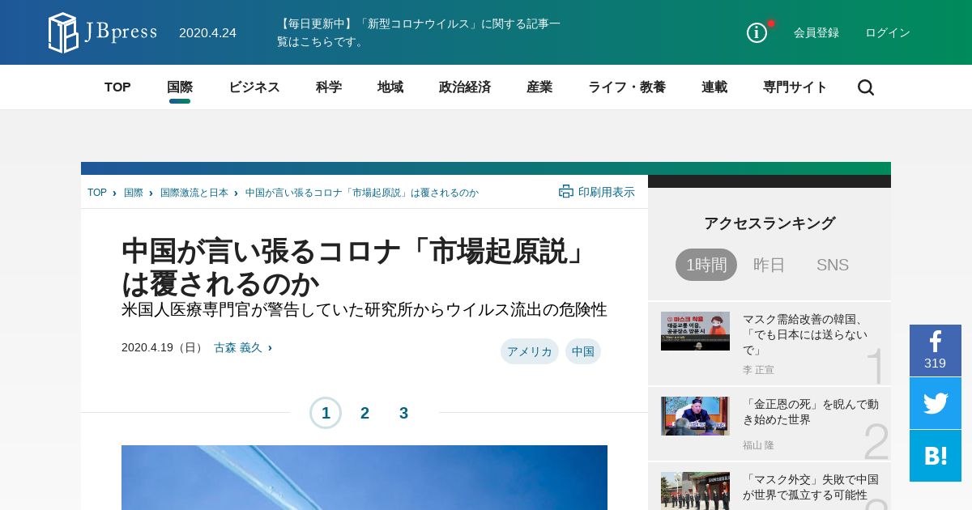The image size is (972, 510).
Task: Open thumbnail of 金正恩 article
Action: [x=695, y=416]
